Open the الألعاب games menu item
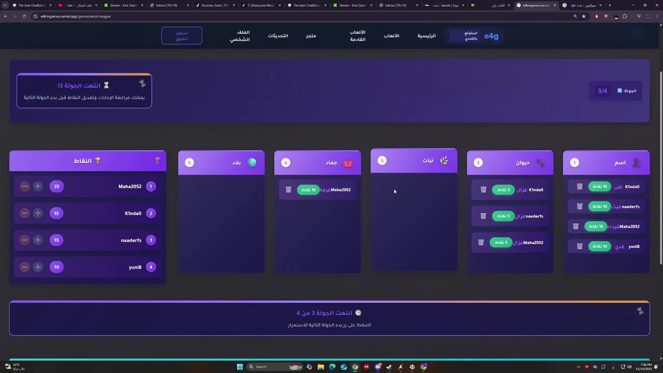663x373 pixels. coord(391,36)
